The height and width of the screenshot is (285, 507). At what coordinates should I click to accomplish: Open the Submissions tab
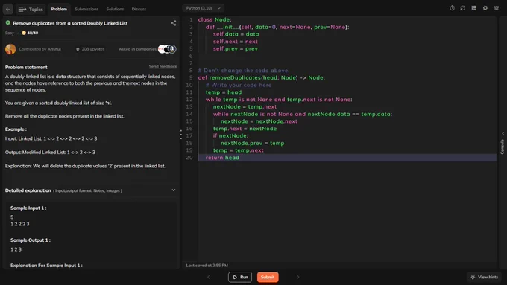86,9
